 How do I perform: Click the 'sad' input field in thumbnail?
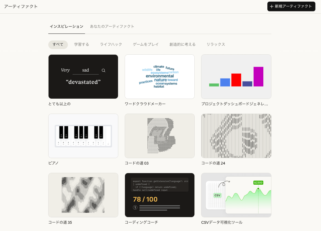(86, 70)
